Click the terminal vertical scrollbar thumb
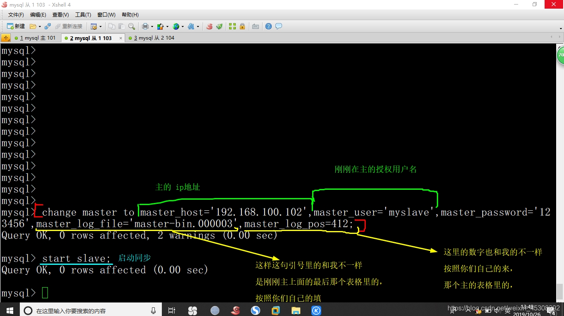 tap(560, 292)
